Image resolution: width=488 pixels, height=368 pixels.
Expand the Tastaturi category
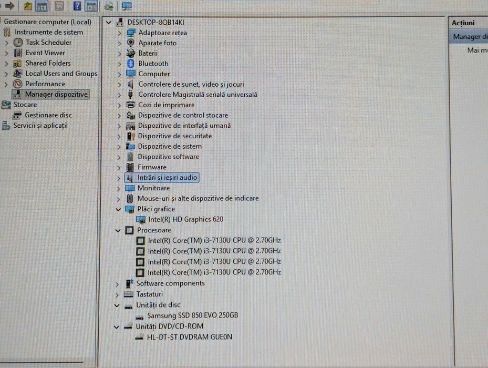[x=117, y=295]
